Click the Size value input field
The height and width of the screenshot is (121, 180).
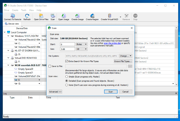(x=67, y=49)
